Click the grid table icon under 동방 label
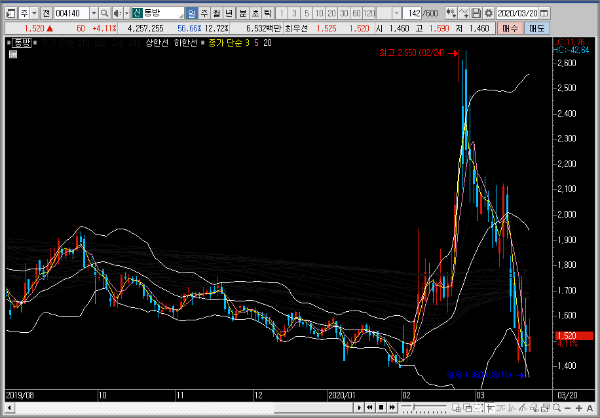 pos(13,54)
